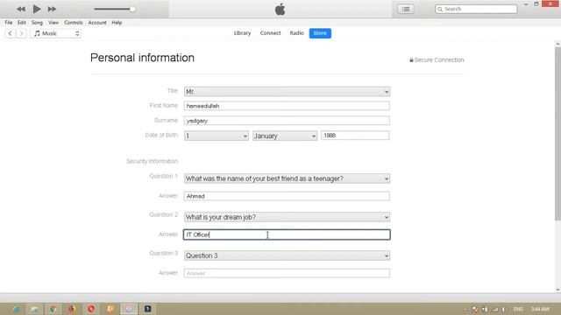Click the Ahmad answer field
The image size is (561, 315).
tap(287, 196)
